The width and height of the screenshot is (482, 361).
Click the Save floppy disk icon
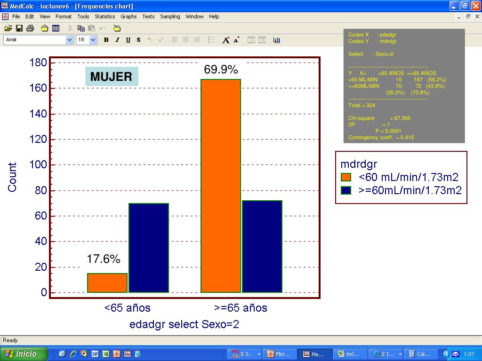point(19,29)
